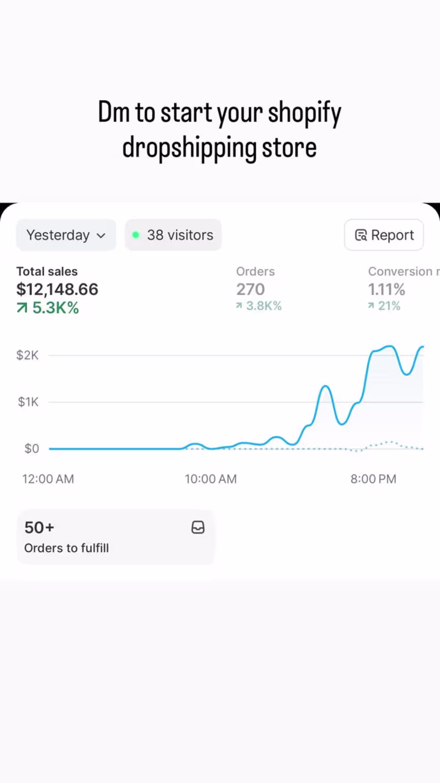
Task: Switch to the Orders metric
Action: click(255, 271)
